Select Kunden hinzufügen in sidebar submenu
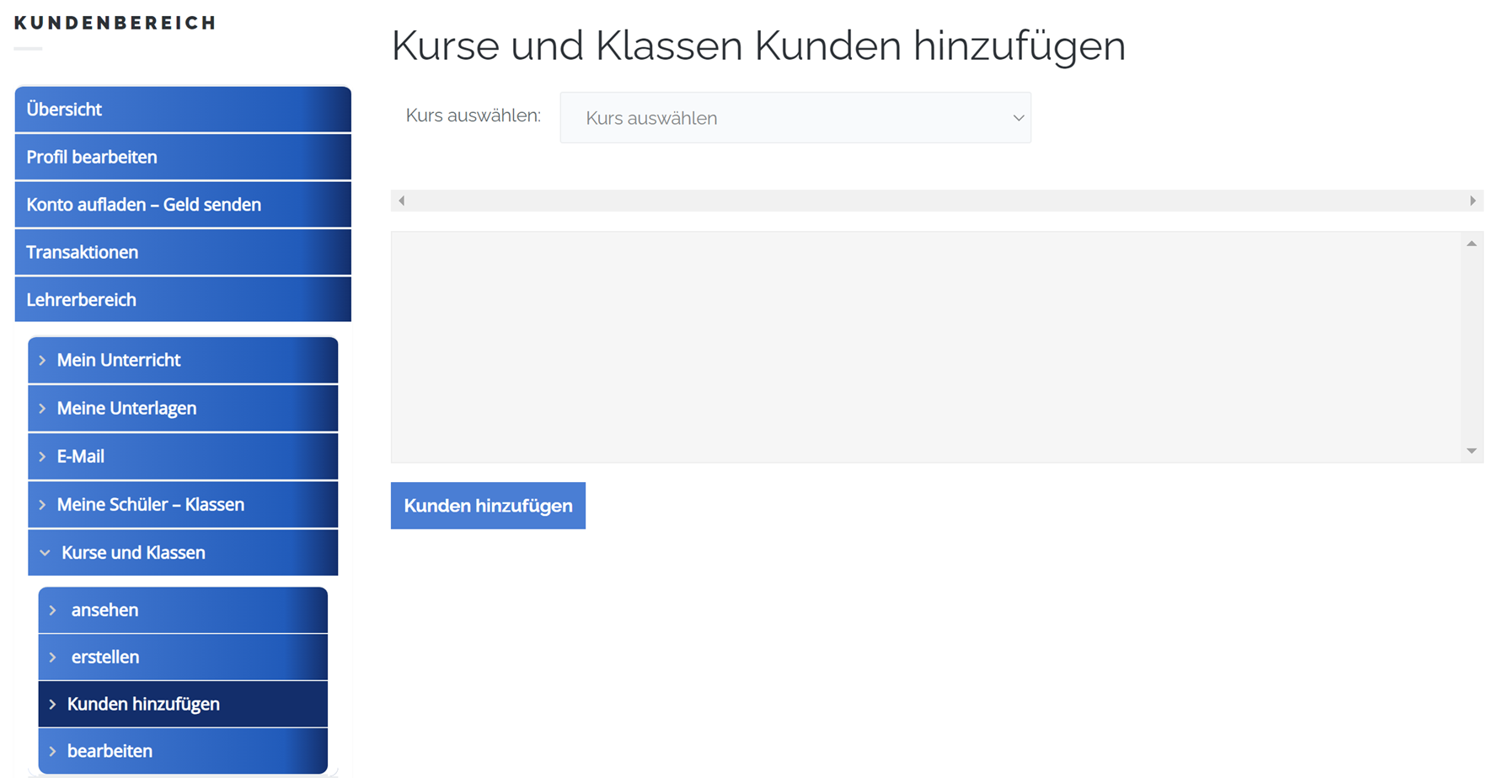 point(143,704)
